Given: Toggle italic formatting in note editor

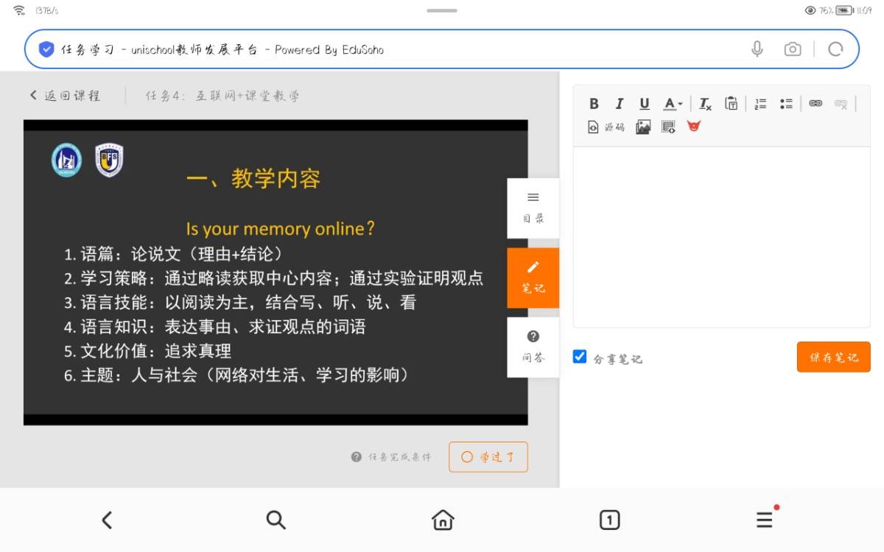Looking at the screenshot, I should point(620,104).
